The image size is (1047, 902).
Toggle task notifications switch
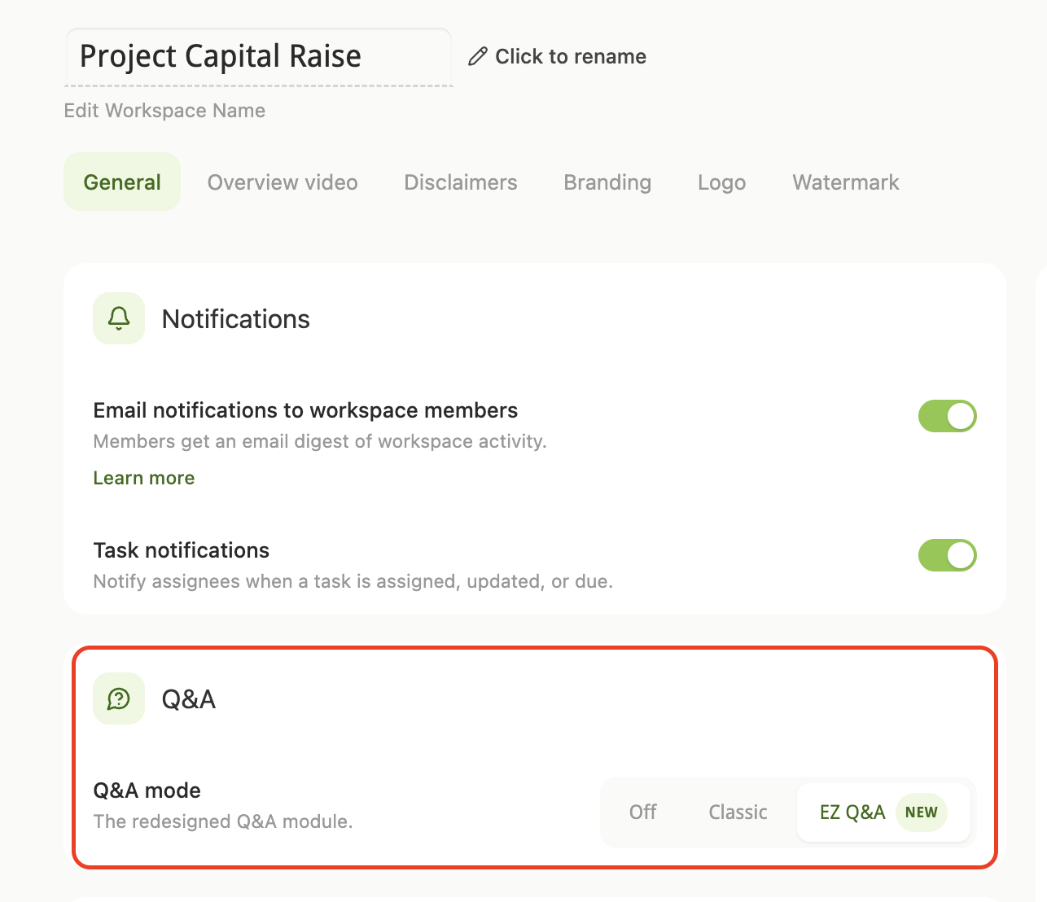[947, 555]
